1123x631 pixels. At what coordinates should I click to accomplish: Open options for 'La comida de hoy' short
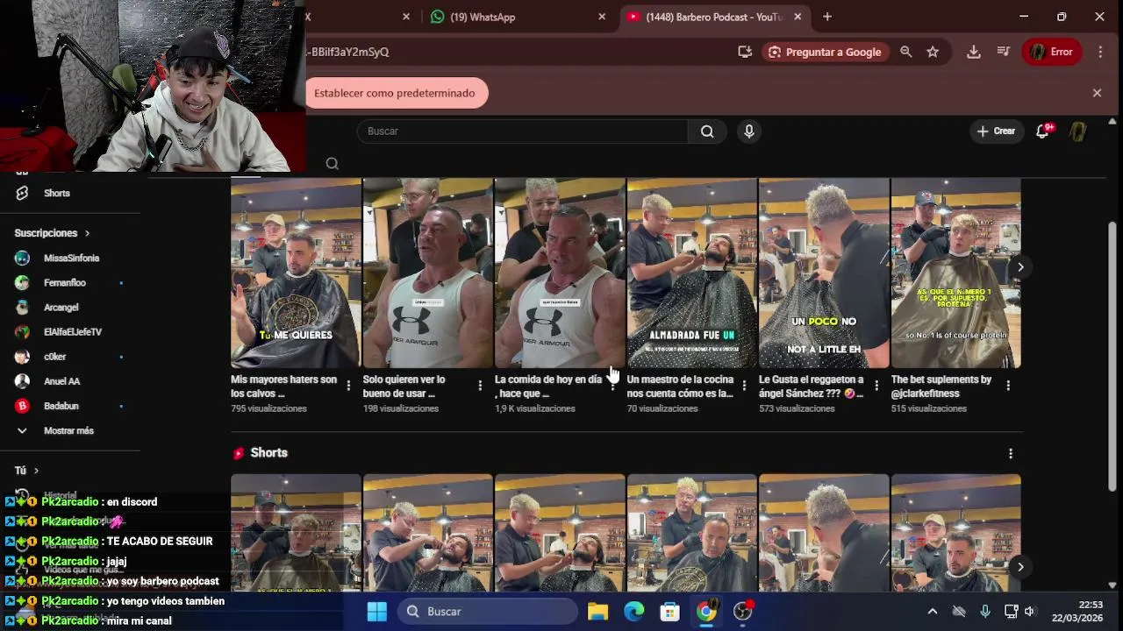pos(612,386)
